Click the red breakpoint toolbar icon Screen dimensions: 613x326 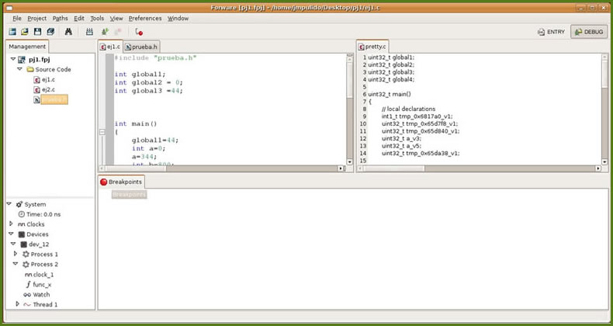pyautogui.click(x=139, y=32)
